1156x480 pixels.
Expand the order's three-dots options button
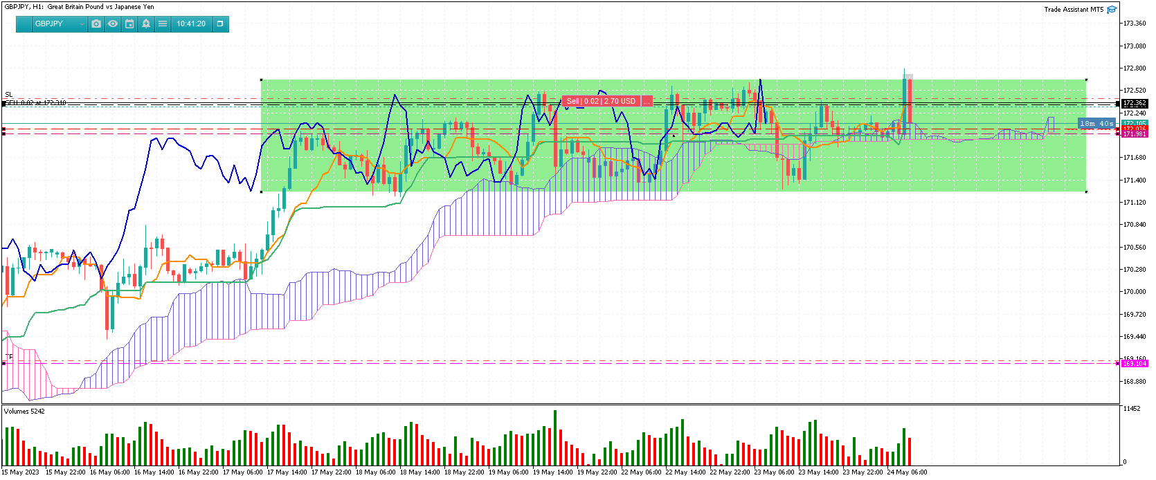tap(647, 101)
